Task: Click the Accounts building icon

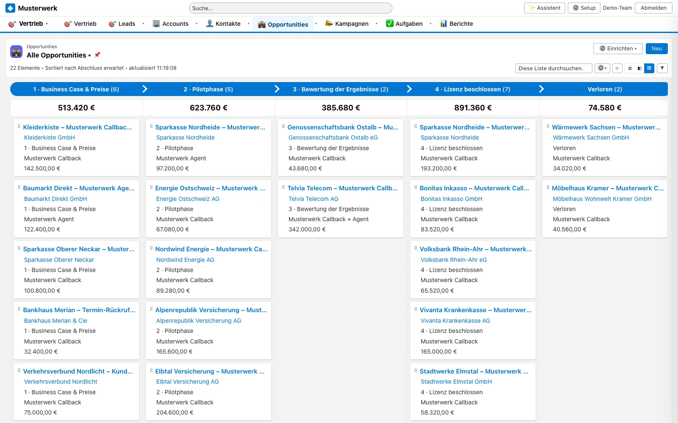Action: (x=156, y=24)
